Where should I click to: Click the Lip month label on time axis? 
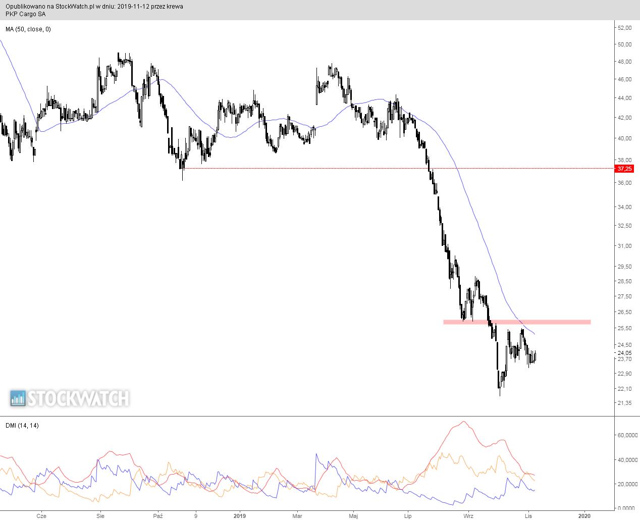tap(408, 516)
